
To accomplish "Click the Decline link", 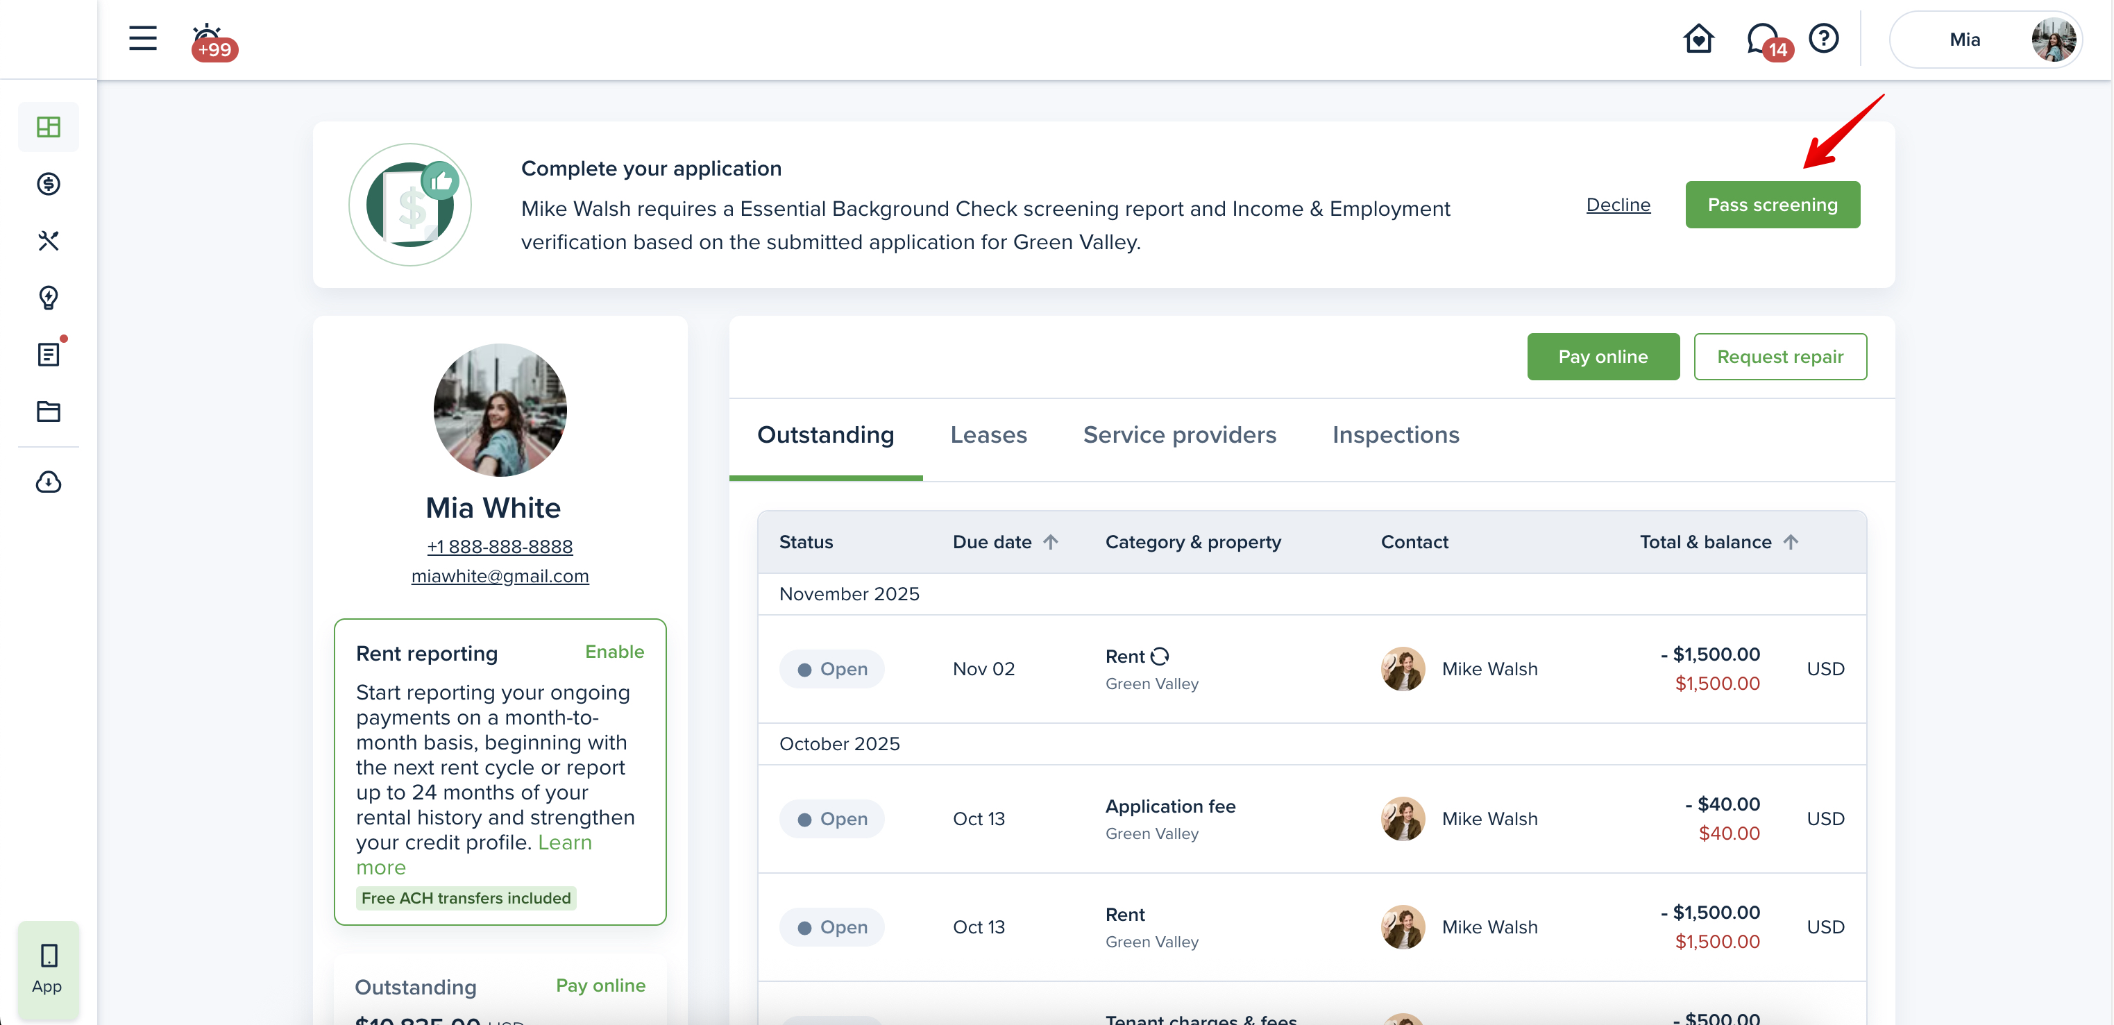I will click(1618, 205).
